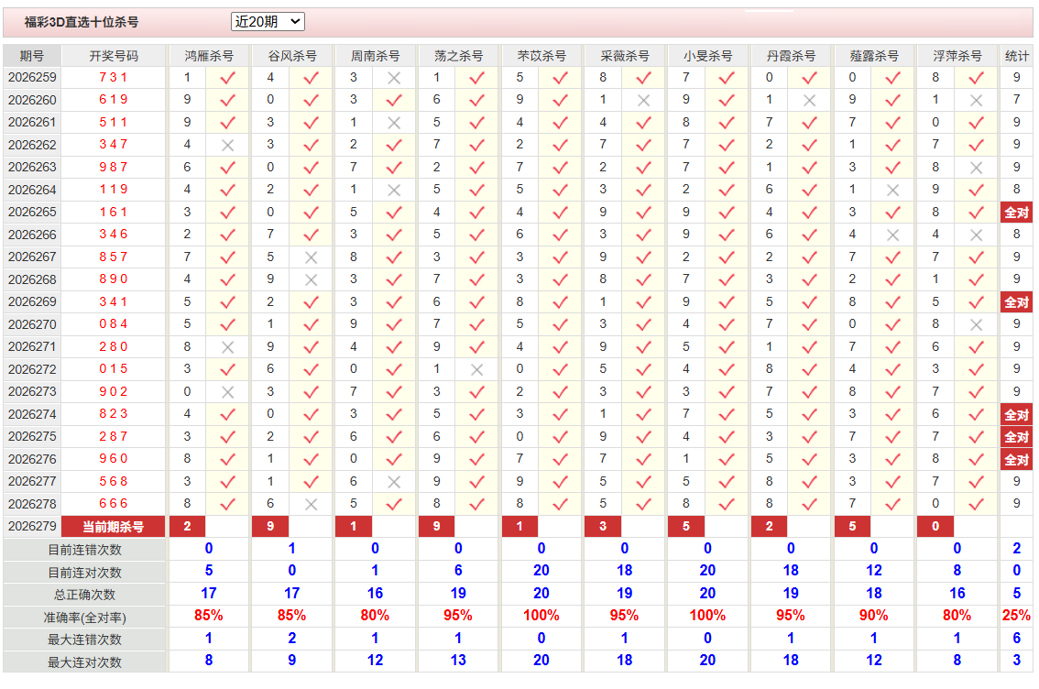Click the 期号 column header
The width and height of the screenshot is (1039, 689).
[x=32, y=56]
